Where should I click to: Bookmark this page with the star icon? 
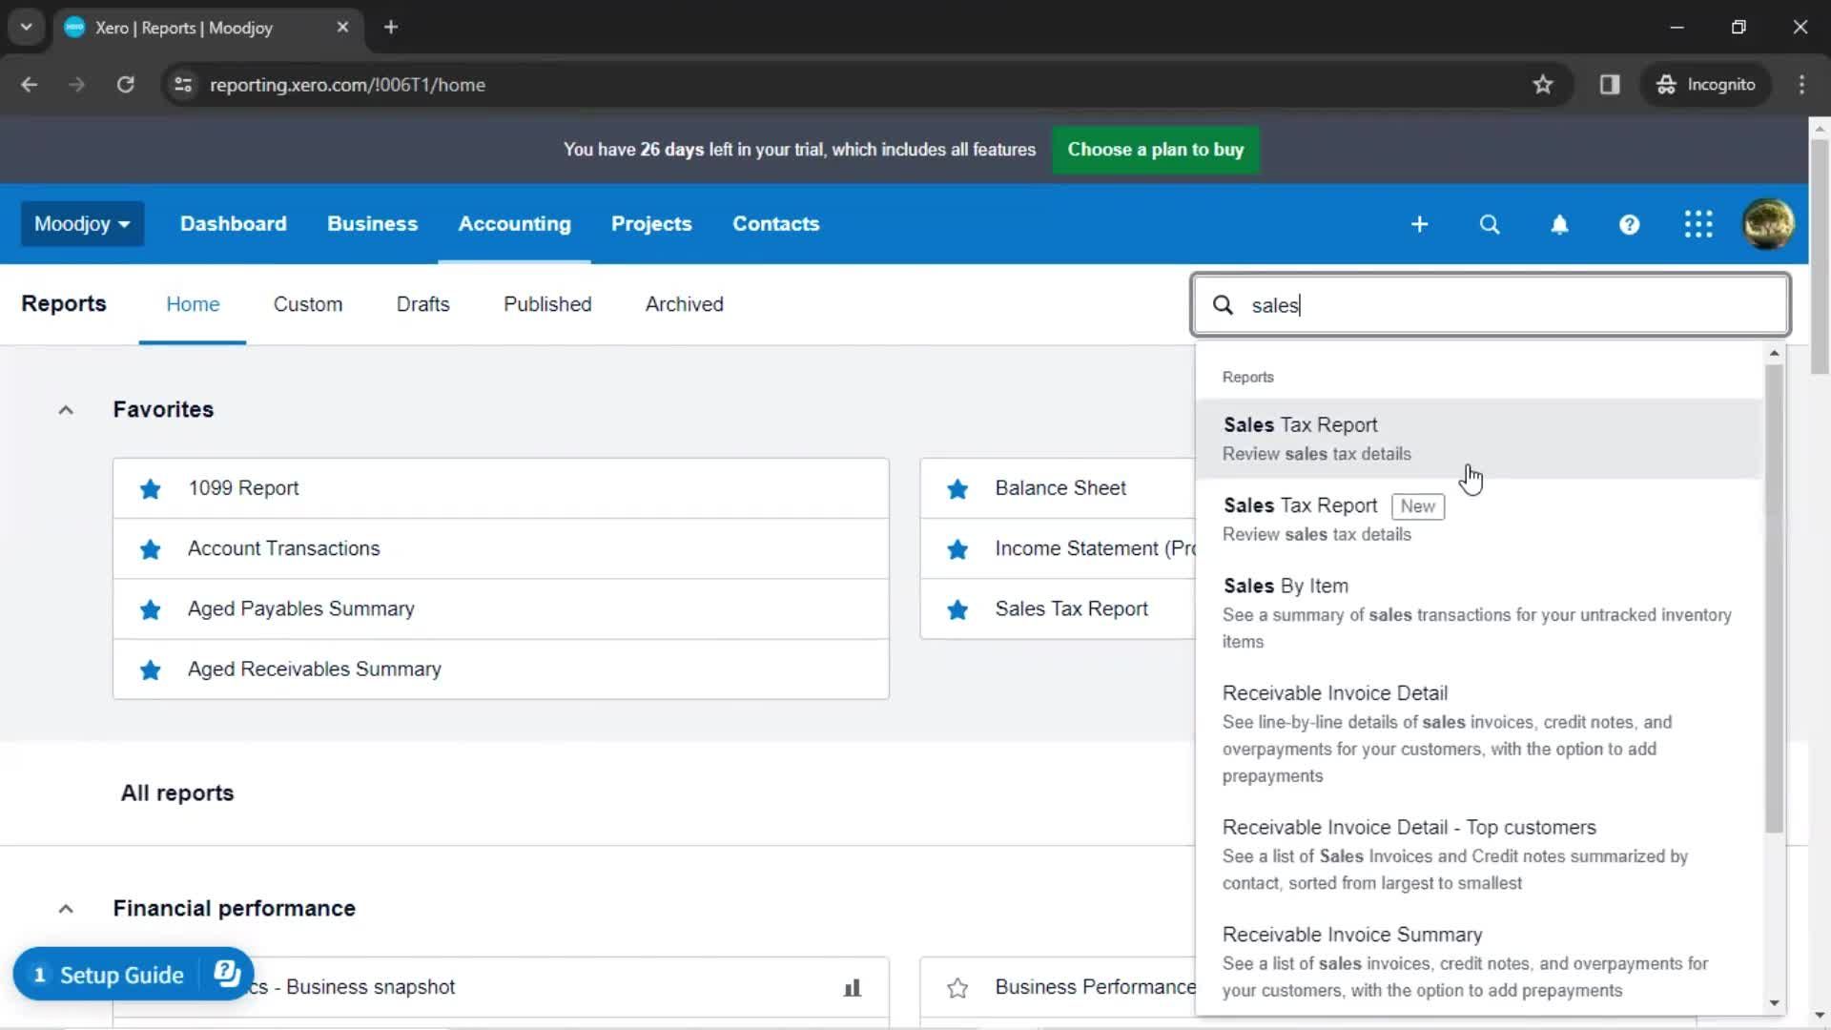coord(1543,85)
